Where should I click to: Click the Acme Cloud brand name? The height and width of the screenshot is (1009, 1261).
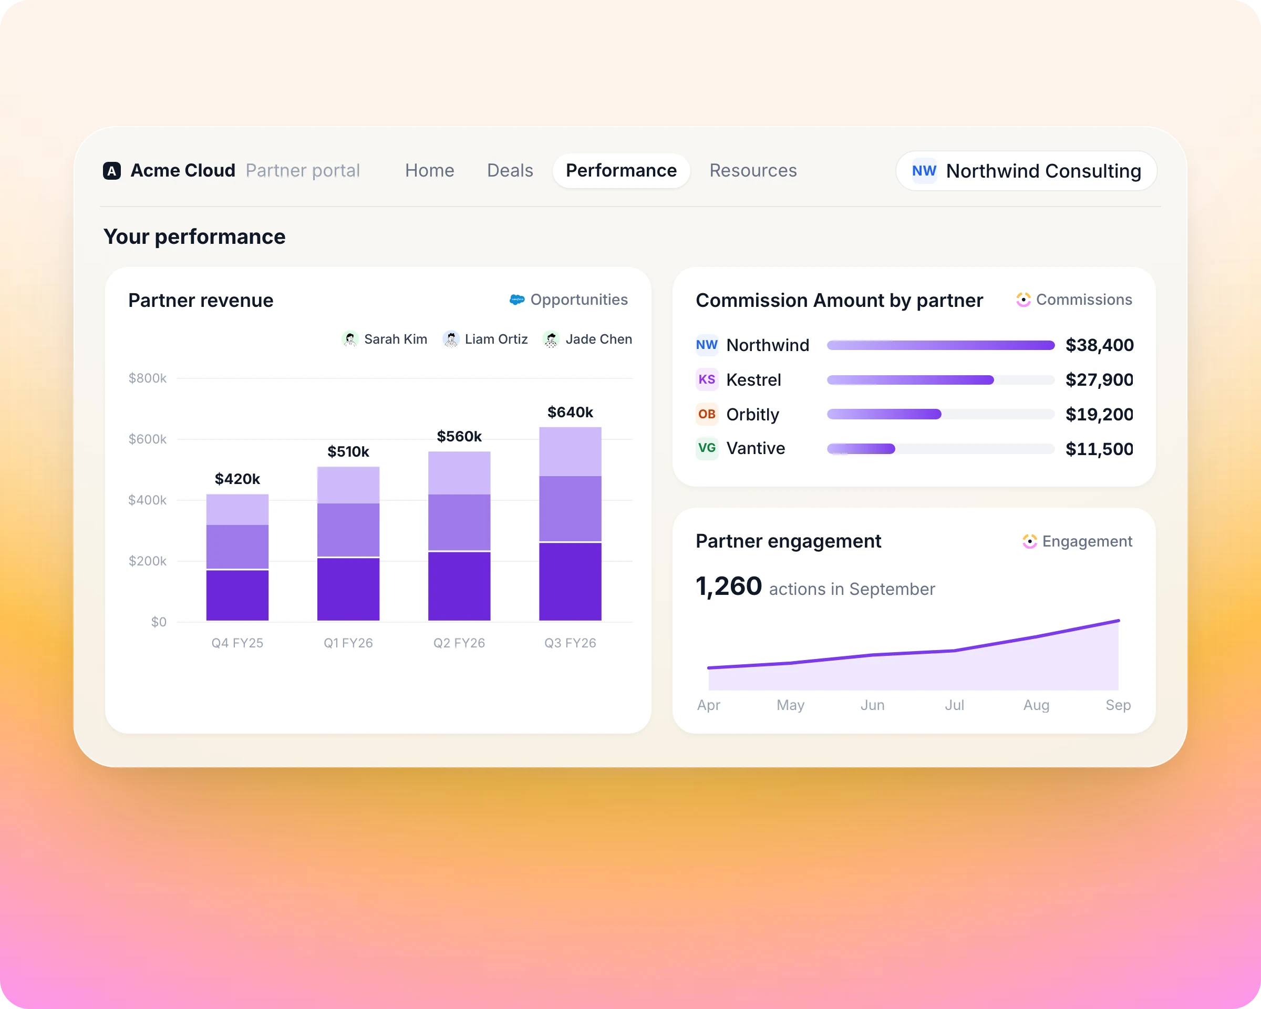pyautogui.click(x=182, y=171)
